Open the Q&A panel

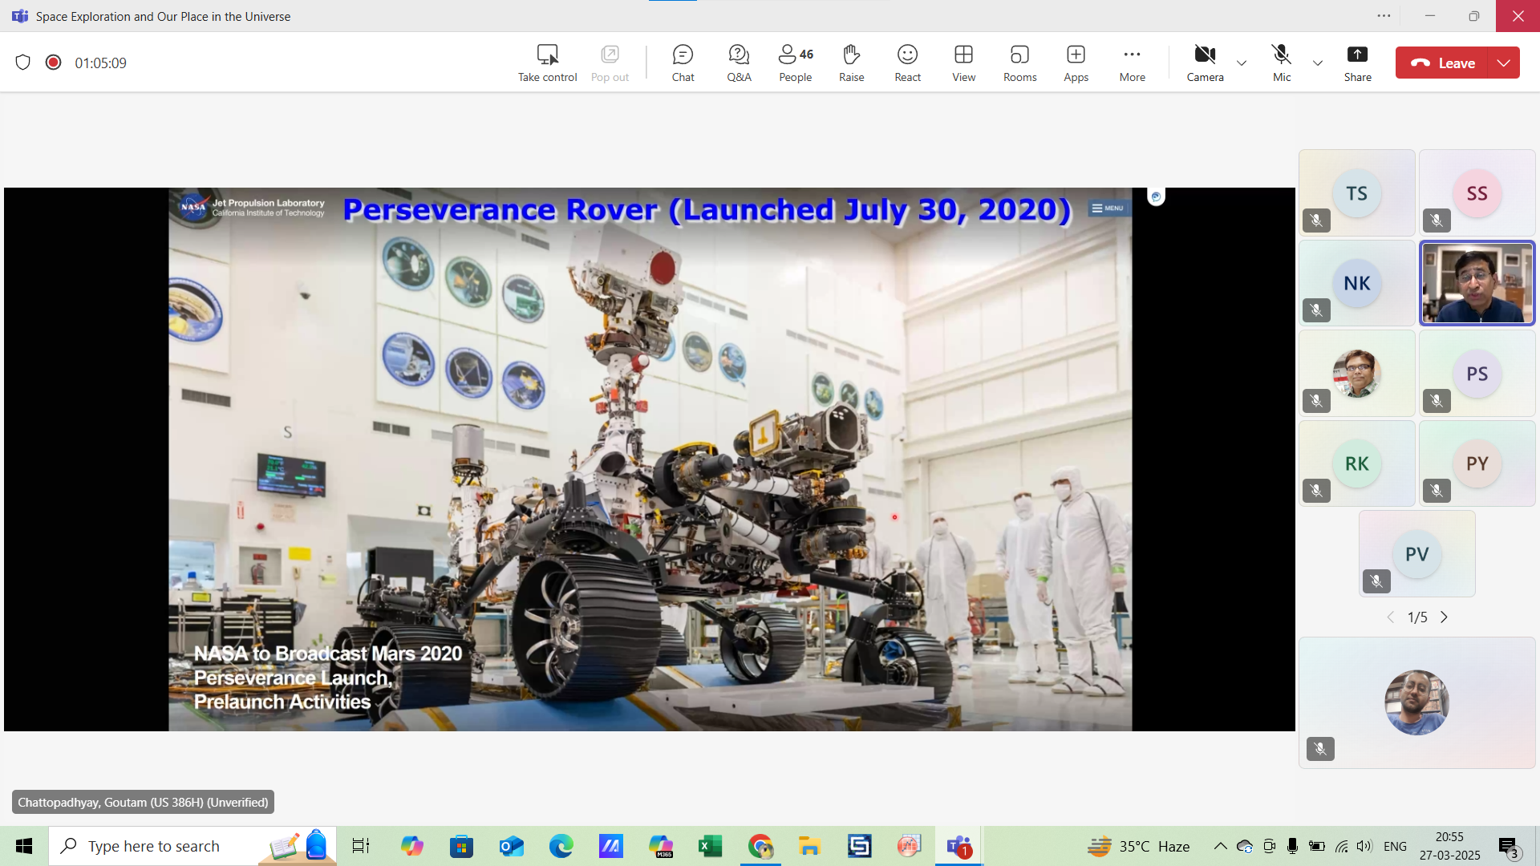click(x=739, y=63)
